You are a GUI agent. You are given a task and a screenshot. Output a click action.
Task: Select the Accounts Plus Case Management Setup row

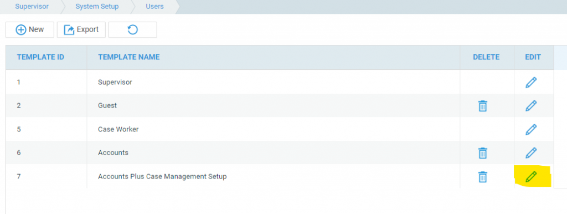[280, 177]
